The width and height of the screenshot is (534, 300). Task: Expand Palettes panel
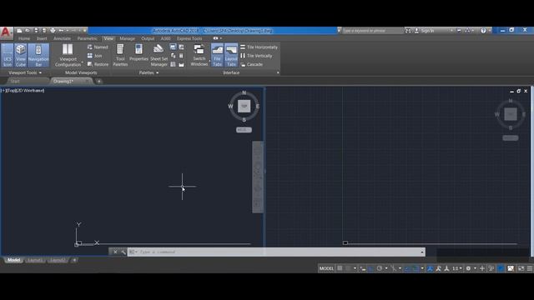click(x=149, y=72)
